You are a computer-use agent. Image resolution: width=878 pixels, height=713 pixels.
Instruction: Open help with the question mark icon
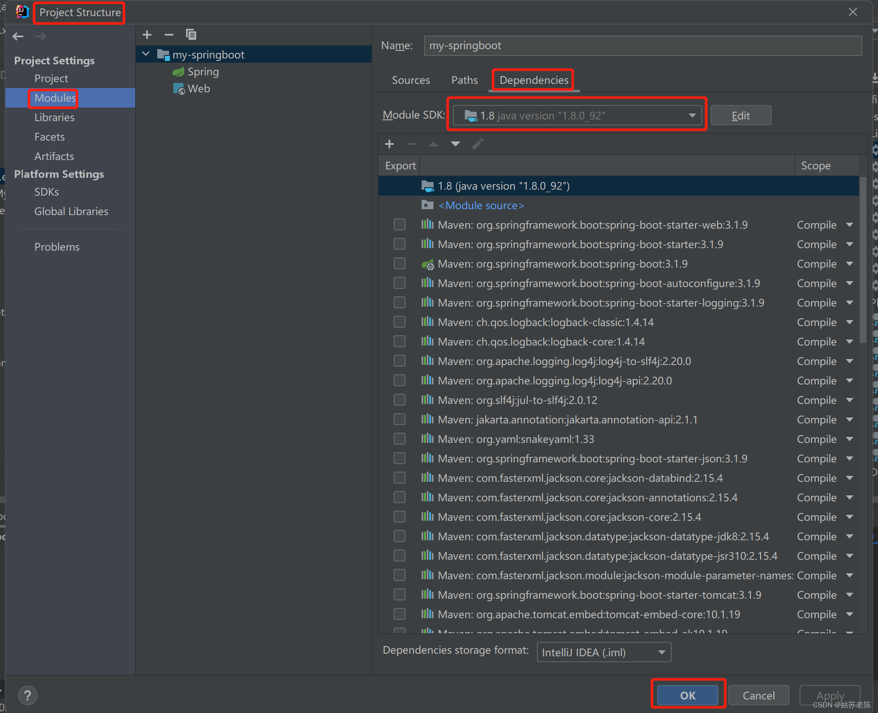[x=28, y=695]
